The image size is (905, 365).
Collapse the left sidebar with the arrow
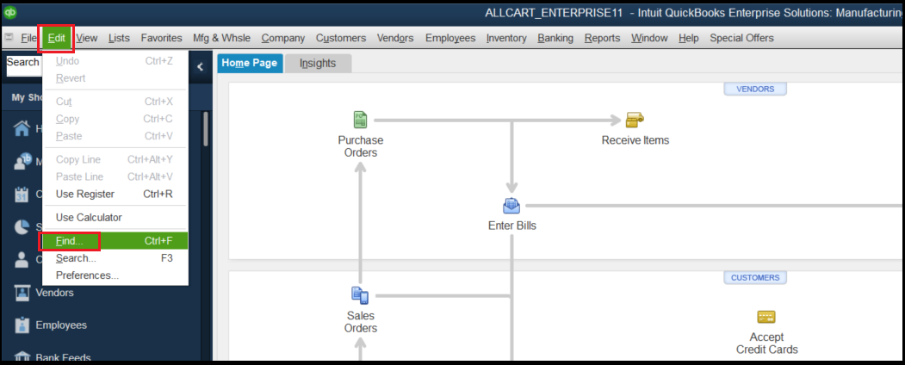(200, 66)
